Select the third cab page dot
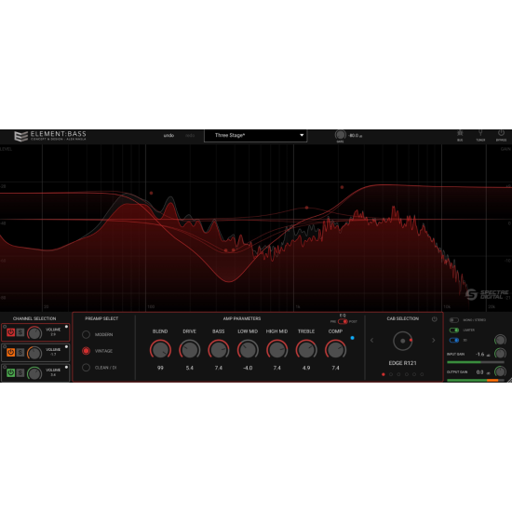 click(398, 374)
